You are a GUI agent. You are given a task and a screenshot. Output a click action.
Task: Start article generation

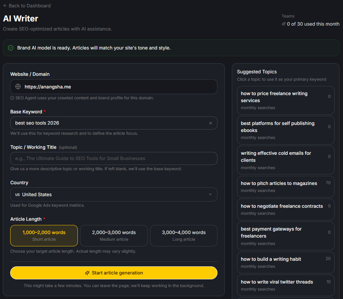pyautogui.click(x=114, y=273)
